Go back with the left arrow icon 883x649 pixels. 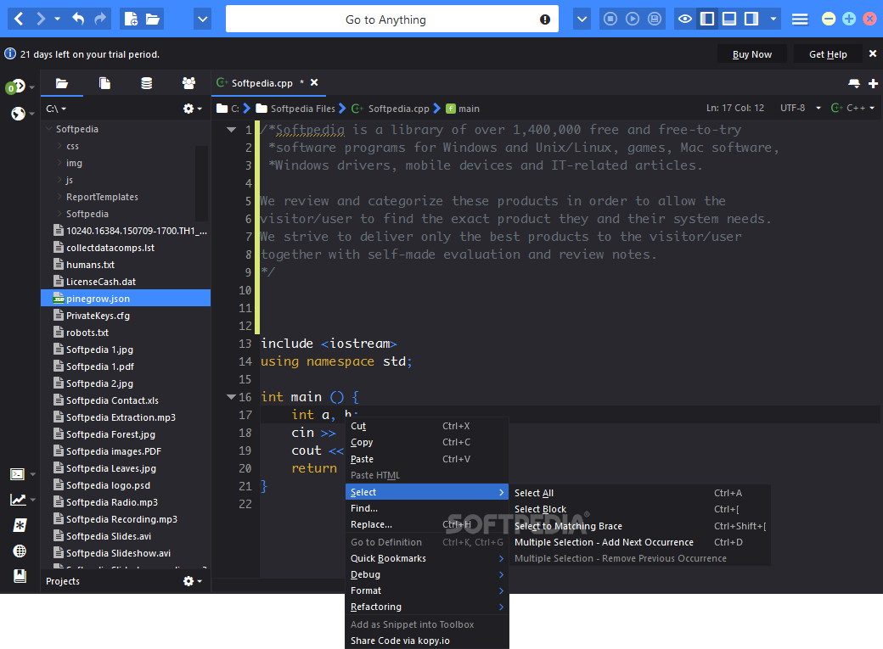click(19, 20)
